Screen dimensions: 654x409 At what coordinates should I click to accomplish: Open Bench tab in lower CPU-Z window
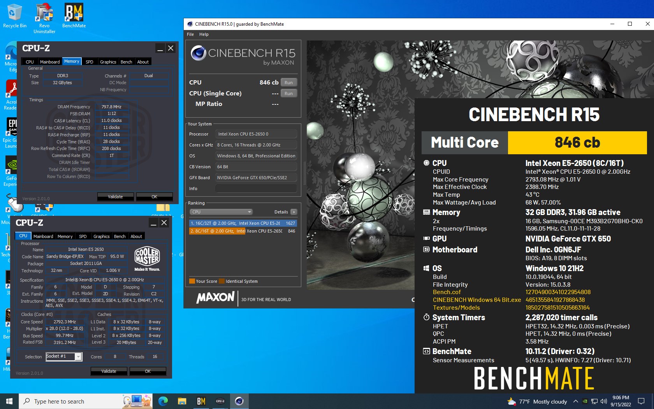click(120, 236)
